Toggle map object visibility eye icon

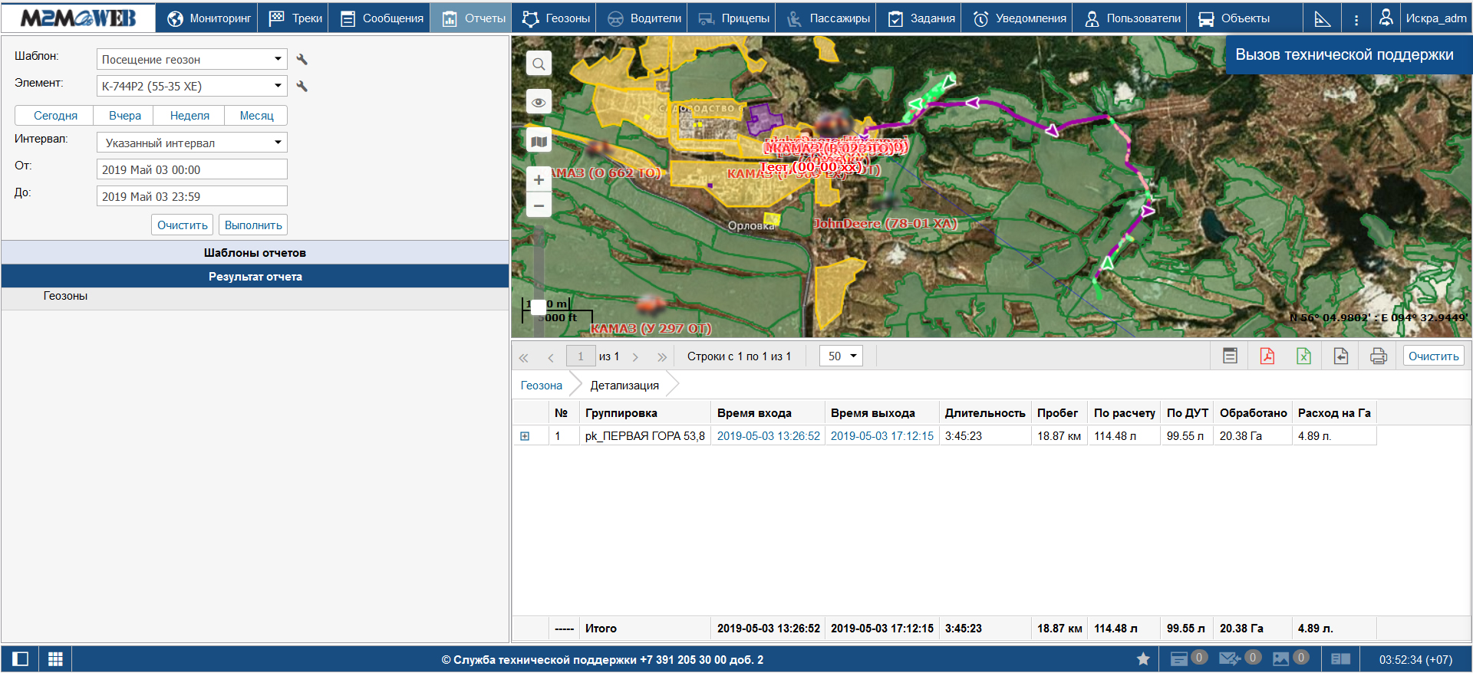[539, 102]
